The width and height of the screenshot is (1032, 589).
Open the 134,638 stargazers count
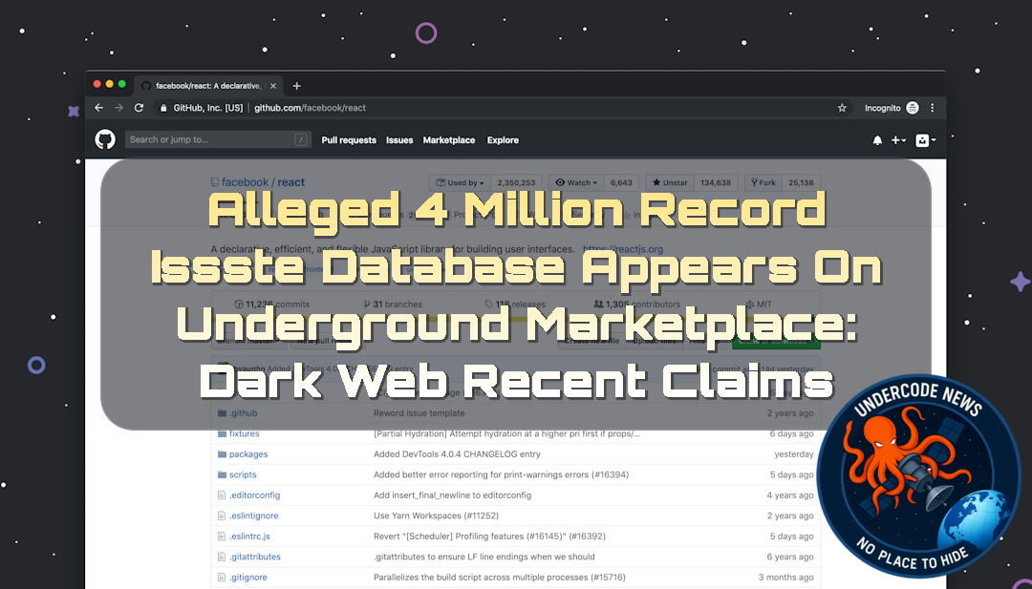click(x=716, y=182)
